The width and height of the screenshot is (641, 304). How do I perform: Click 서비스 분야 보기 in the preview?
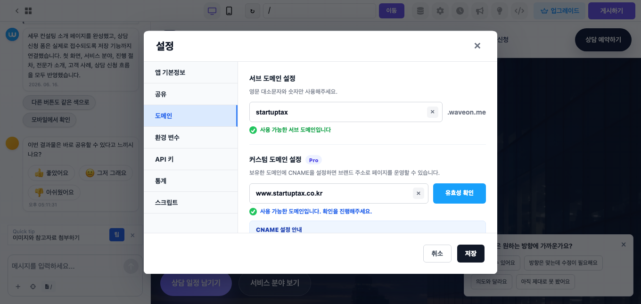tap(275, 283)
